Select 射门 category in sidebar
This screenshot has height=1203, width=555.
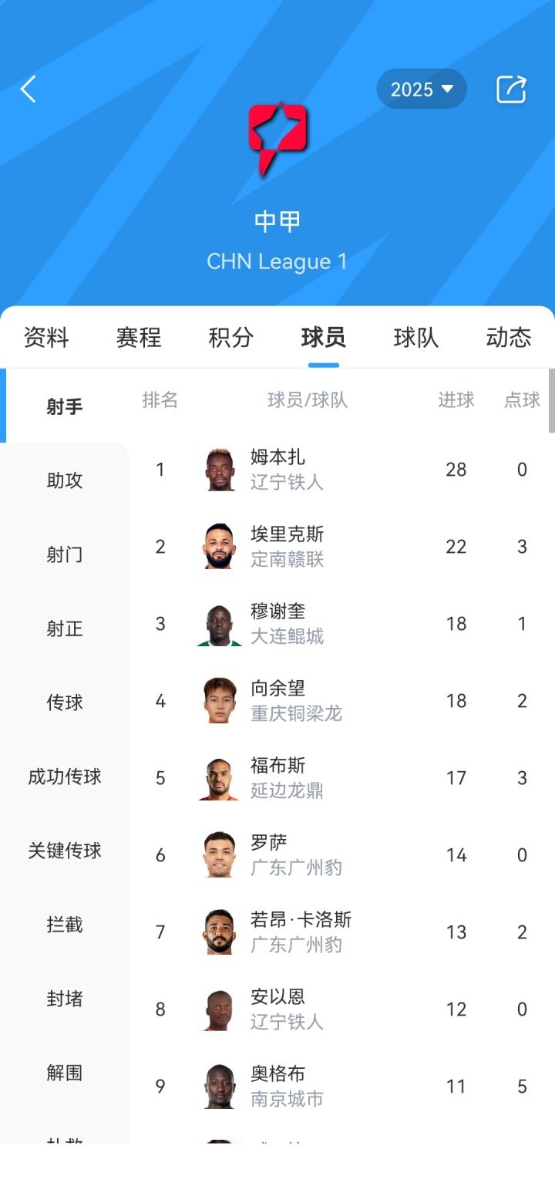(65, 554)
